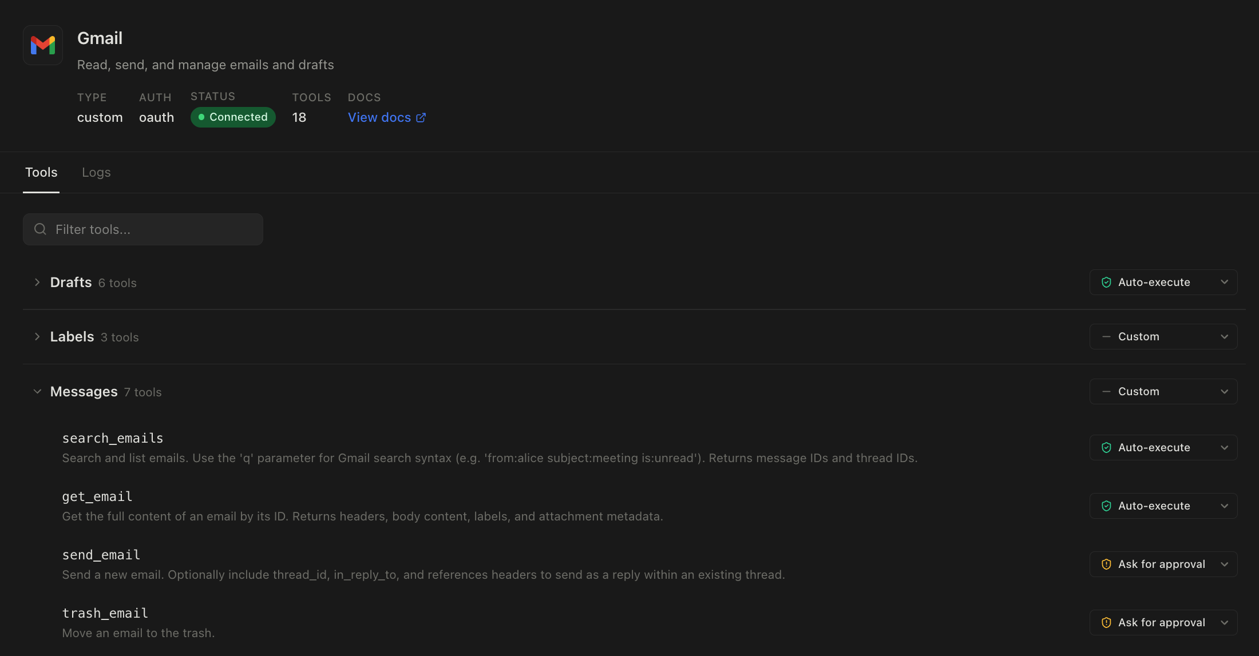The image size is (1259, 656).
Task: Expand the Labels tool group
Action: pyautogui.click(x=37, y=337)
